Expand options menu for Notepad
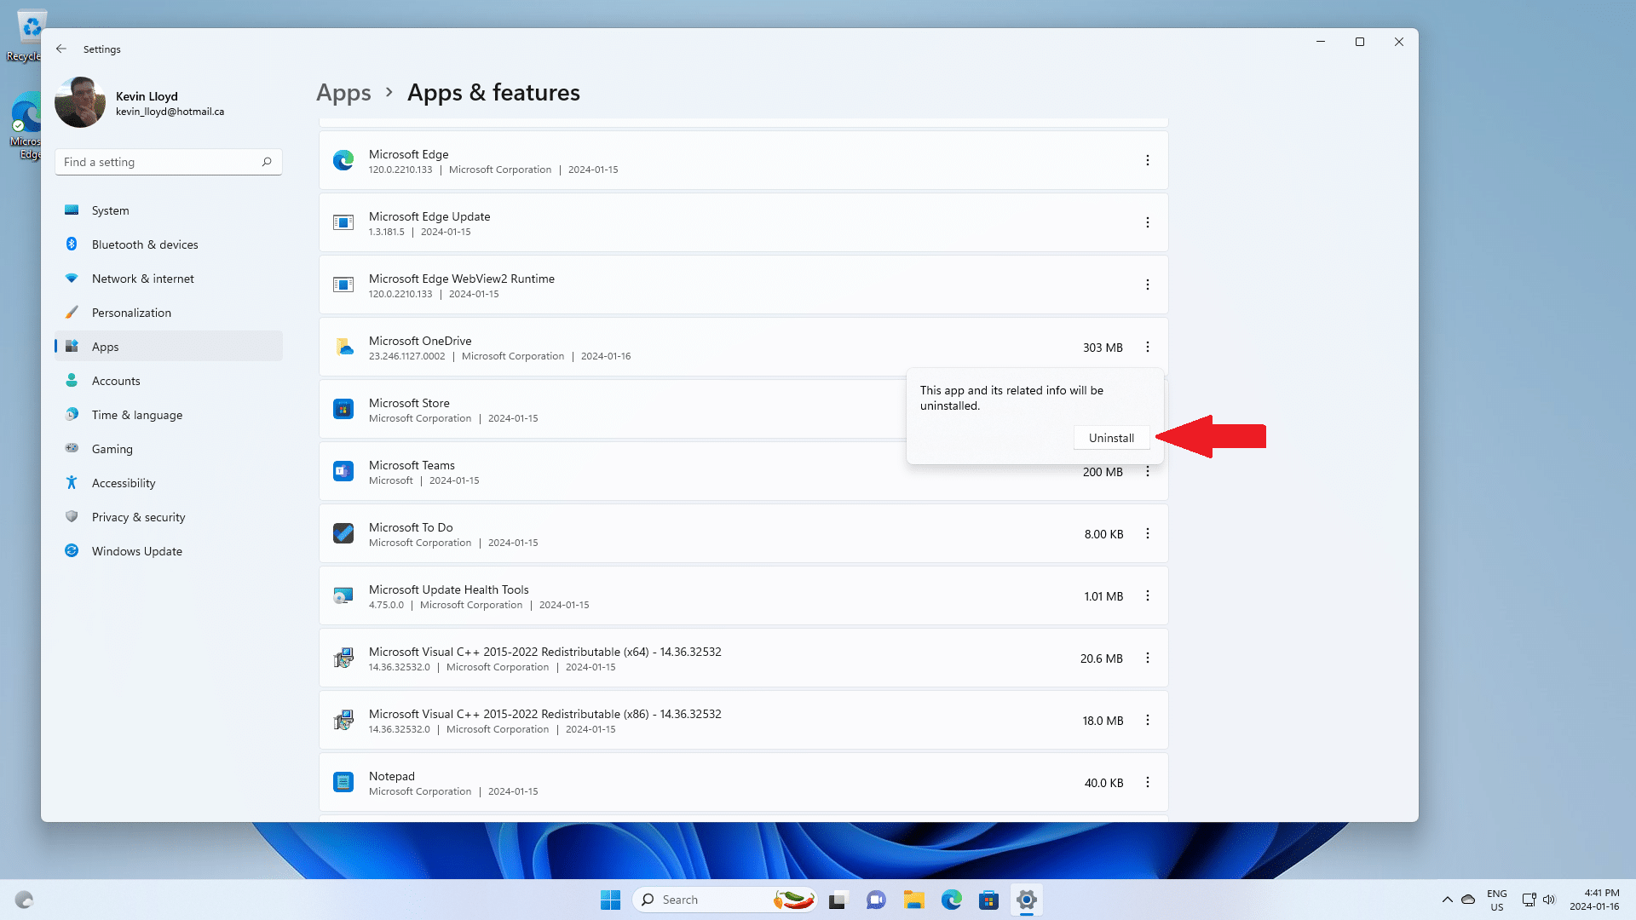Image resolution: width=1636 pixels, height=920 pixels. pyautogui.click(x=1147, y=782)
